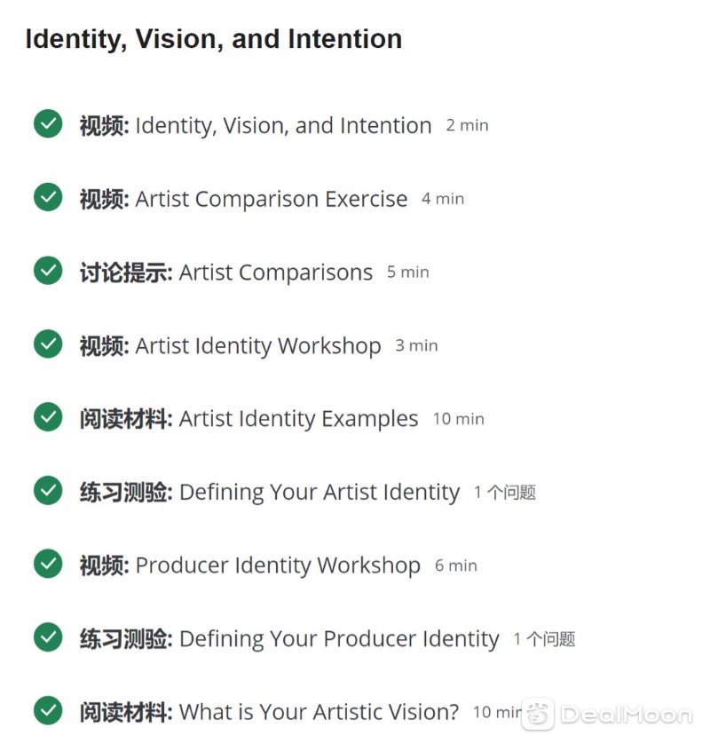The image size is (710, 743).
Task: Click green check icon for Artist Comparisons discussion
Action: tap(48, 270)
